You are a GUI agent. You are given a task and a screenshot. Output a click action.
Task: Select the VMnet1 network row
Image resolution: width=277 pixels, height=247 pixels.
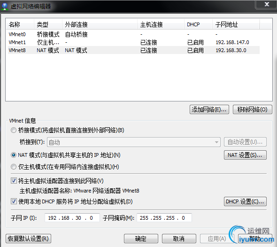click(134, 42)
